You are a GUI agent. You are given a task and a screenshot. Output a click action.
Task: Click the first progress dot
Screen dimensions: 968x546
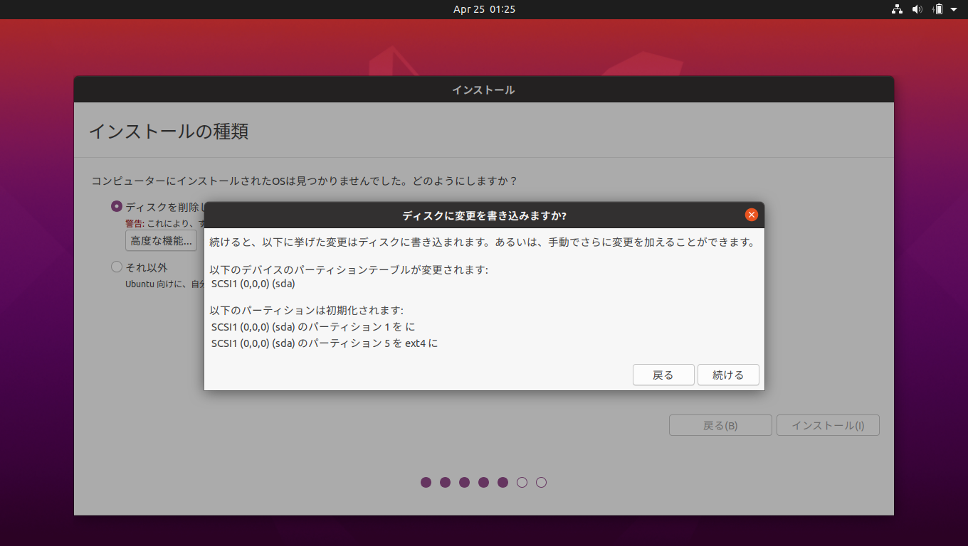[426, 482]
